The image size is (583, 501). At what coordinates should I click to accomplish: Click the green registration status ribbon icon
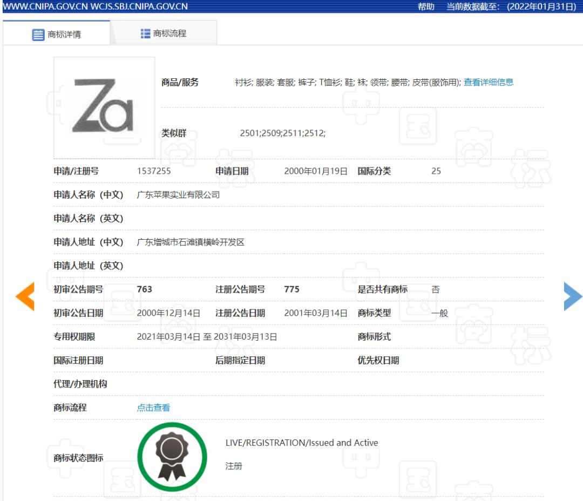tap(172, 456)
